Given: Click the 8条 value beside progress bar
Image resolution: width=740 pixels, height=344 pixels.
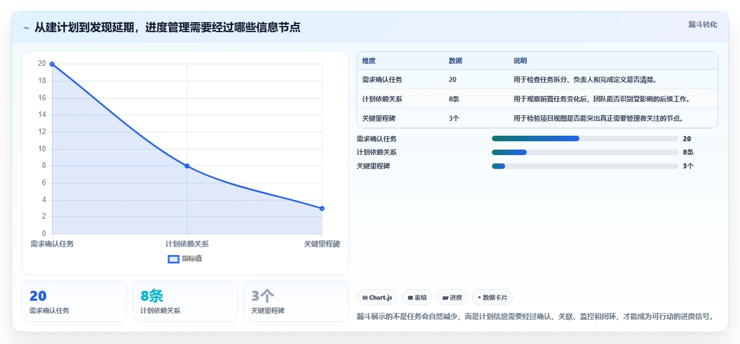Looking at the screenshot, I should tap(688, 152).
